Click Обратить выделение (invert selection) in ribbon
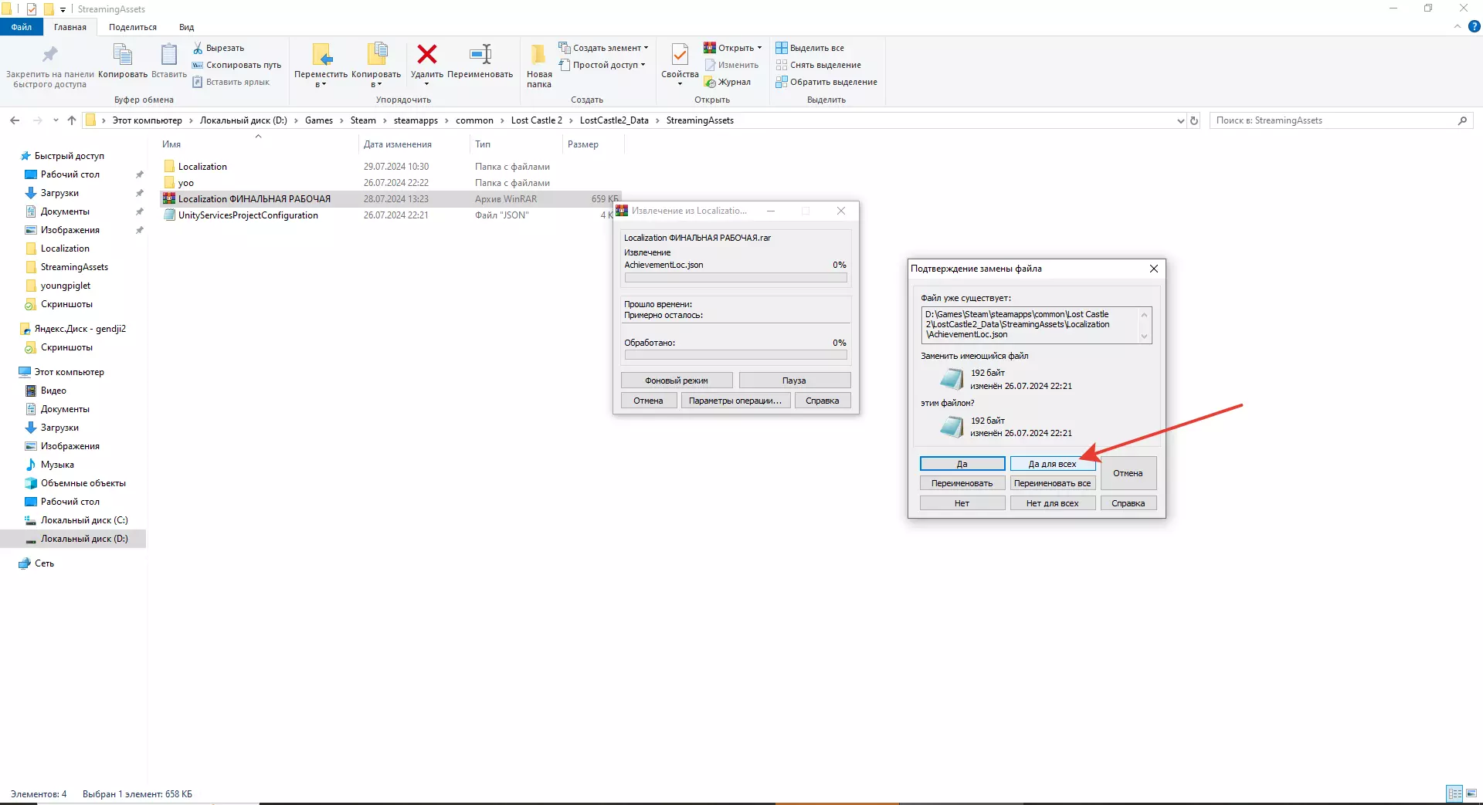 point(826,82)
